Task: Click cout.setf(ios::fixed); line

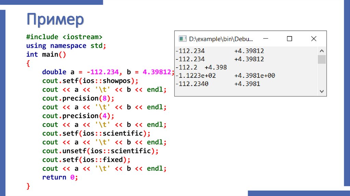Action: coord(86,160)
